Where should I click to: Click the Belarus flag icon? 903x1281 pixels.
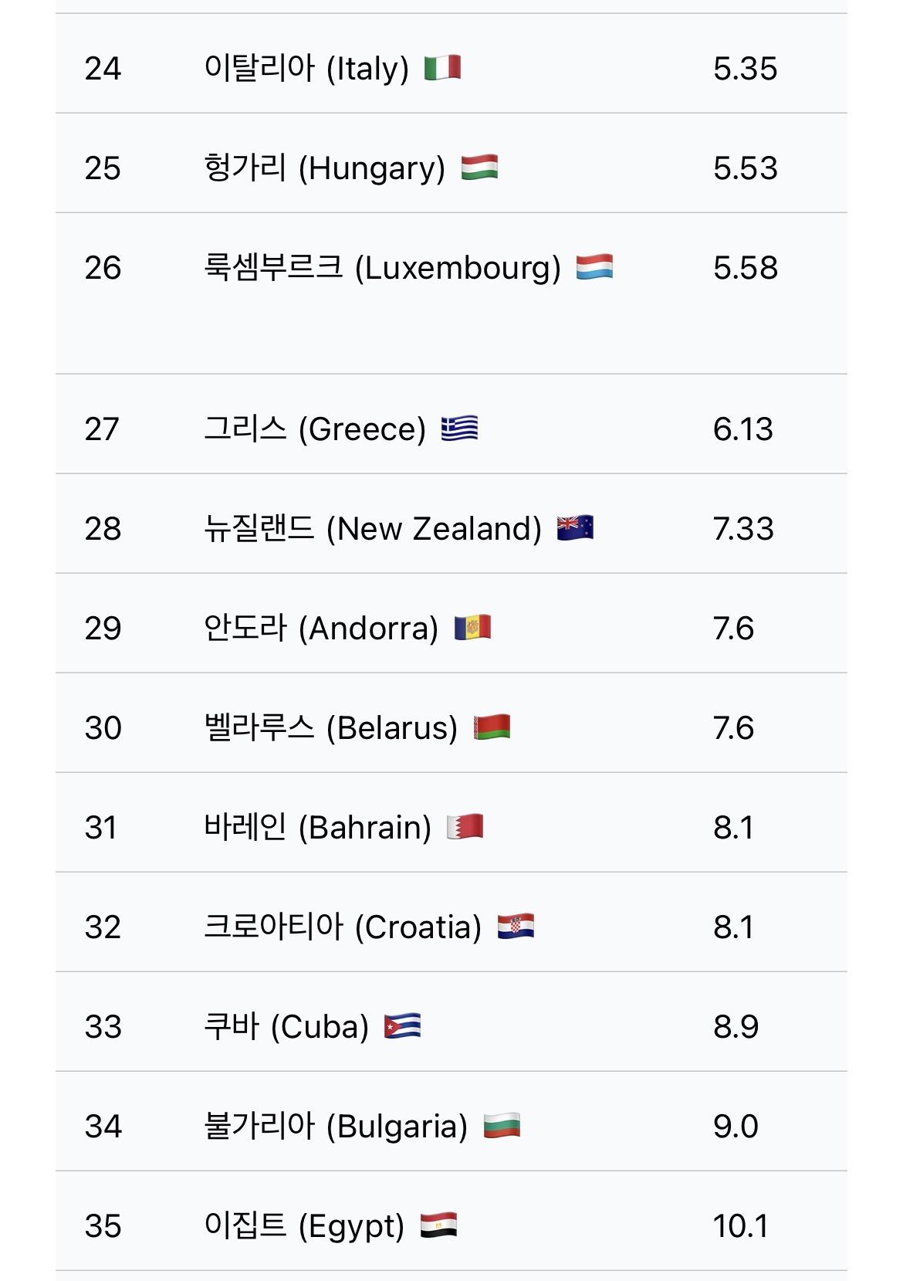[x=492, y=727]
